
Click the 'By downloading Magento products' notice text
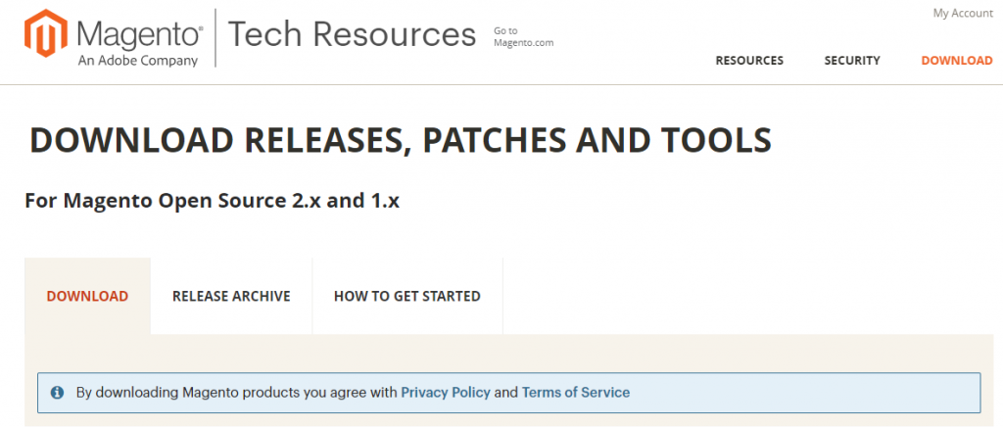236,392
